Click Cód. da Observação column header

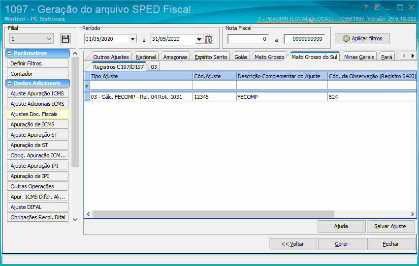(x=372, y=76)
